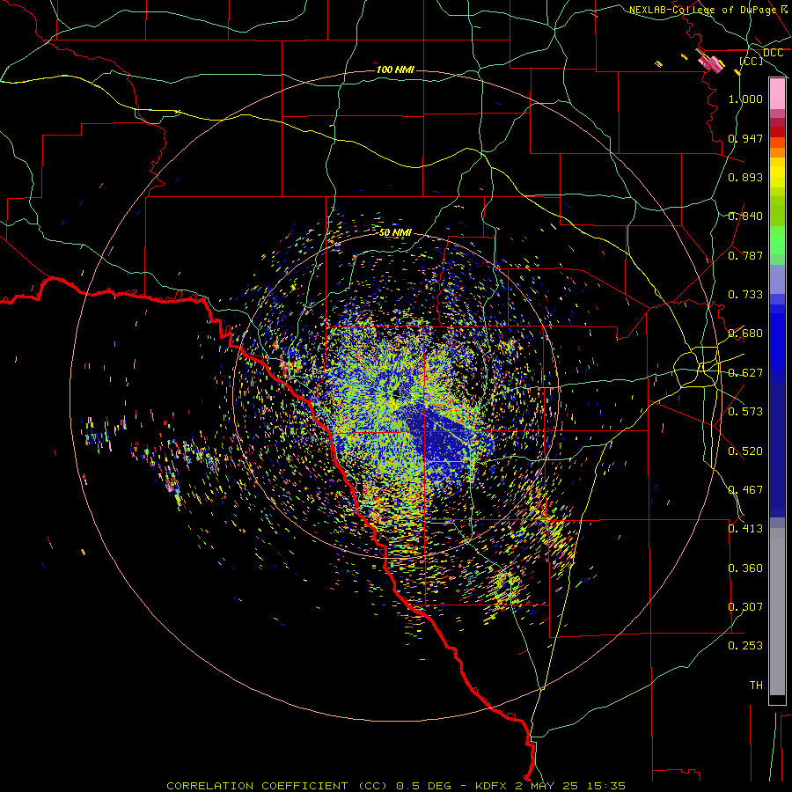792x792 pixels.
Task: Pick the lavender swatch beside 0.733
Action: point(777,279)
